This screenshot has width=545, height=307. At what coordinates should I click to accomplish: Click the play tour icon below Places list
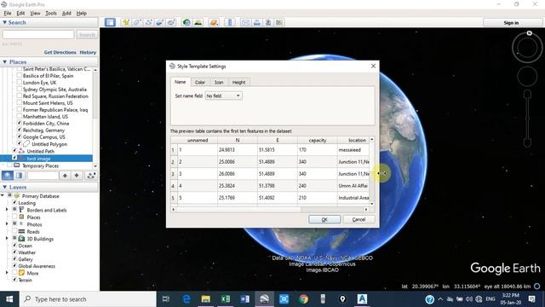tap(91, 176)
